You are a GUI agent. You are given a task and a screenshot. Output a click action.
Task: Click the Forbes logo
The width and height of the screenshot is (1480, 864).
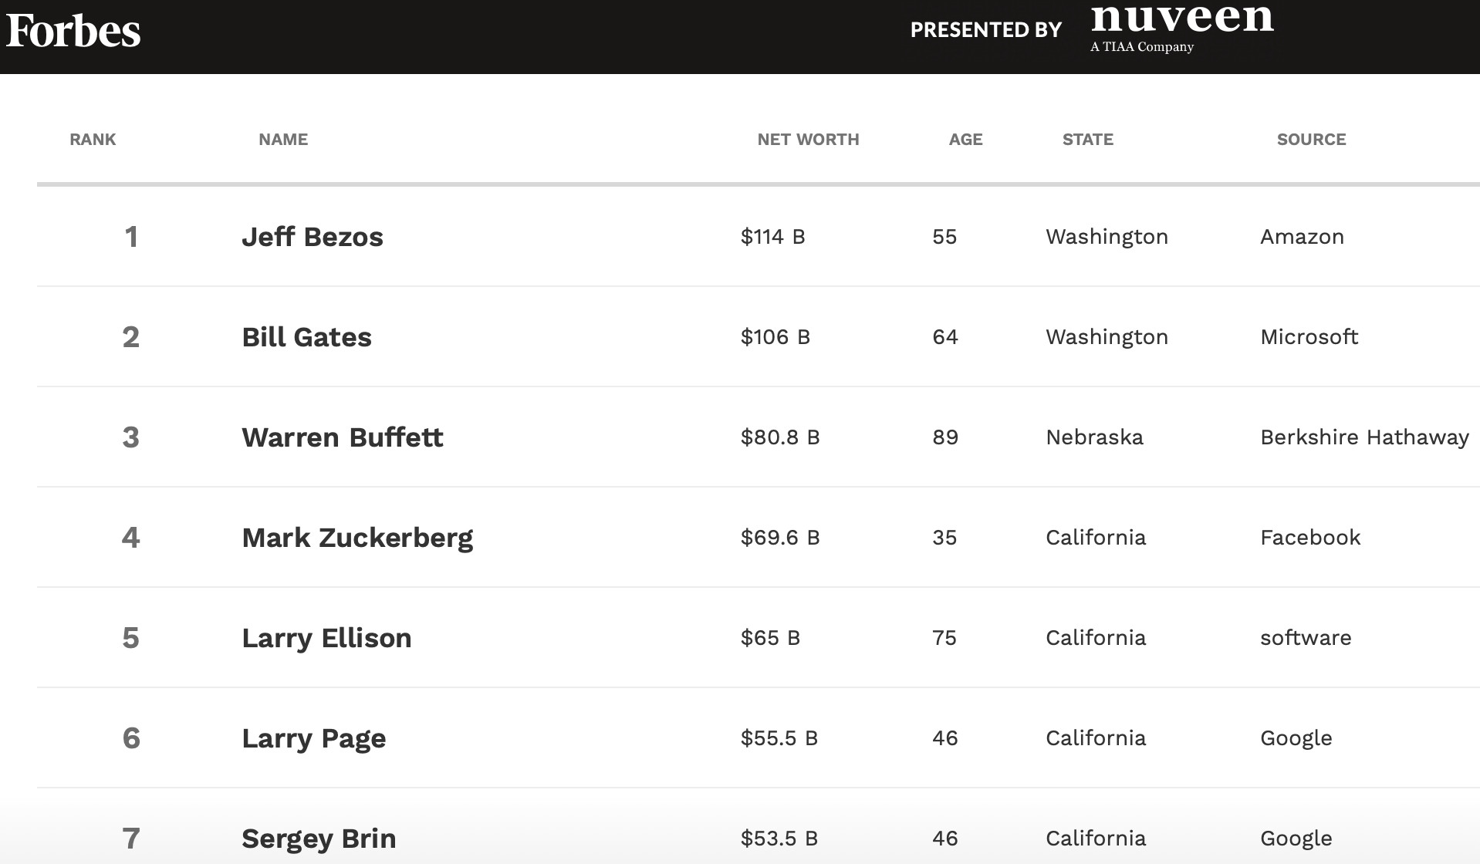(x=73, y=32)
